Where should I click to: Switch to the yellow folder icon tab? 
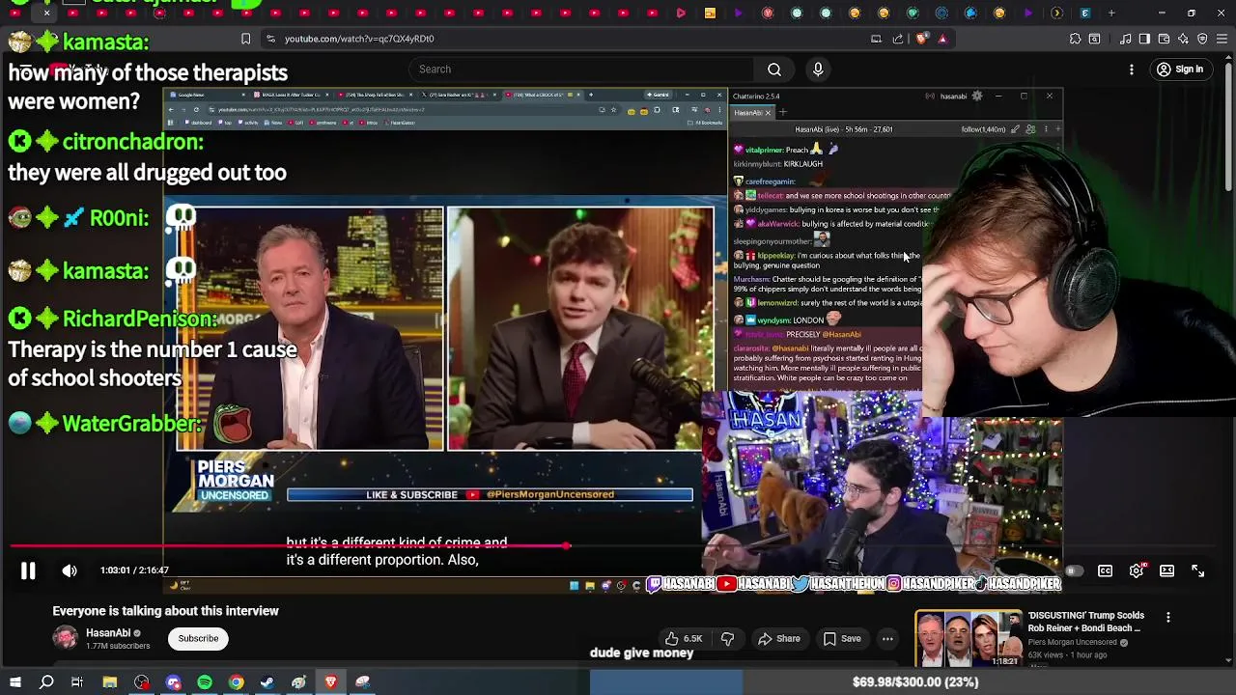coord(710,14)
